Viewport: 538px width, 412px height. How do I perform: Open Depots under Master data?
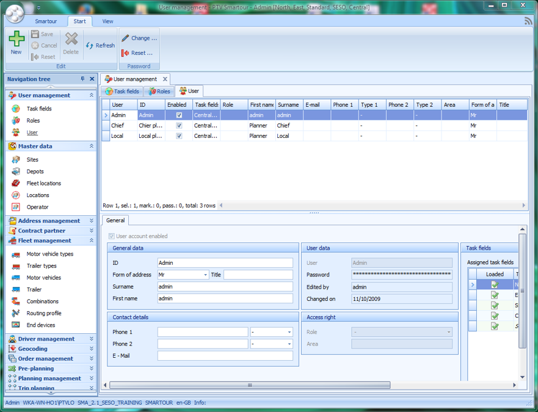[x=35, y=172]
